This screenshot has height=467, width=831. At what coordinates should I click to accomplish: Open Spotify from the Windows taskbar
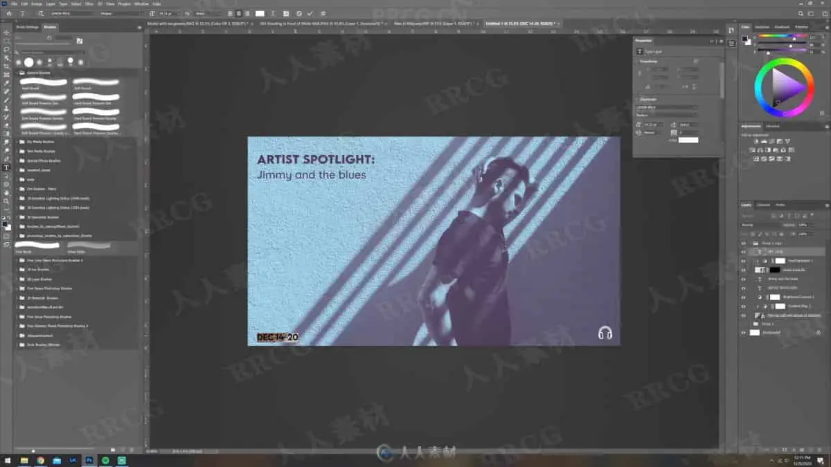[106, 460]
